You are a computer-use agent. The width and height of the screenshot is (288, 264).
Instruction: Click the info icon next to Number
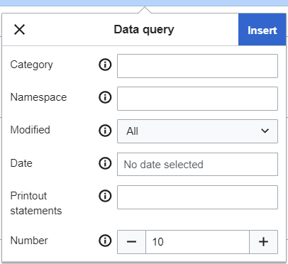(x=105, y=241)
